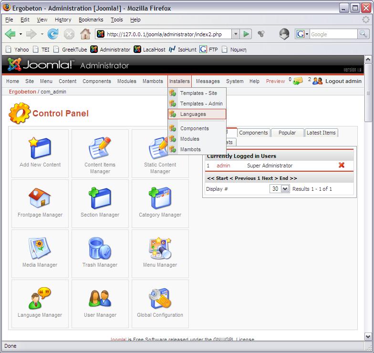The height and width of the screenshot is (353, 374).
Task: Switch to the Latest Items tab
Action: point(321,133)
